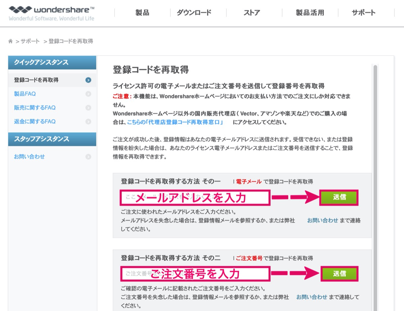This screenshot has height=311, width=404.
Task: Open 代理店登録コード再取得窓口 link
Action: (175, 122)
